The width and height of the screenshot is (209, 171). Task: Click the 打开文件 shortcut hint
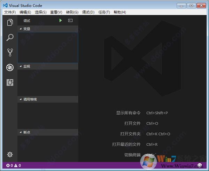(132, 123)
